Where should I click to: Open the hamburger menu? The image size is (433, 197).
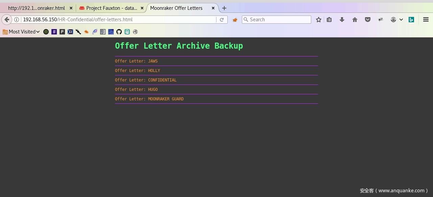tap(426, 20)
